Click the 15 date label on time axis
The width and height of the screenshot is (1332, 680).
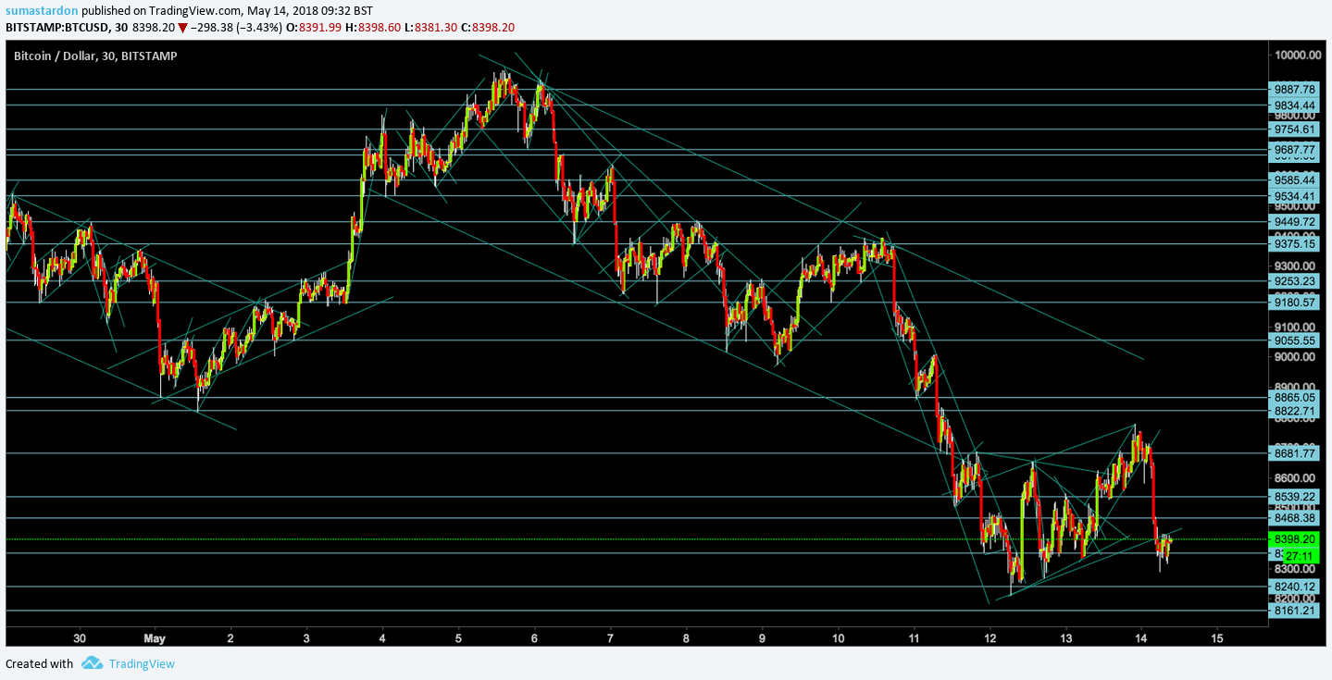tap(1217, 638)
